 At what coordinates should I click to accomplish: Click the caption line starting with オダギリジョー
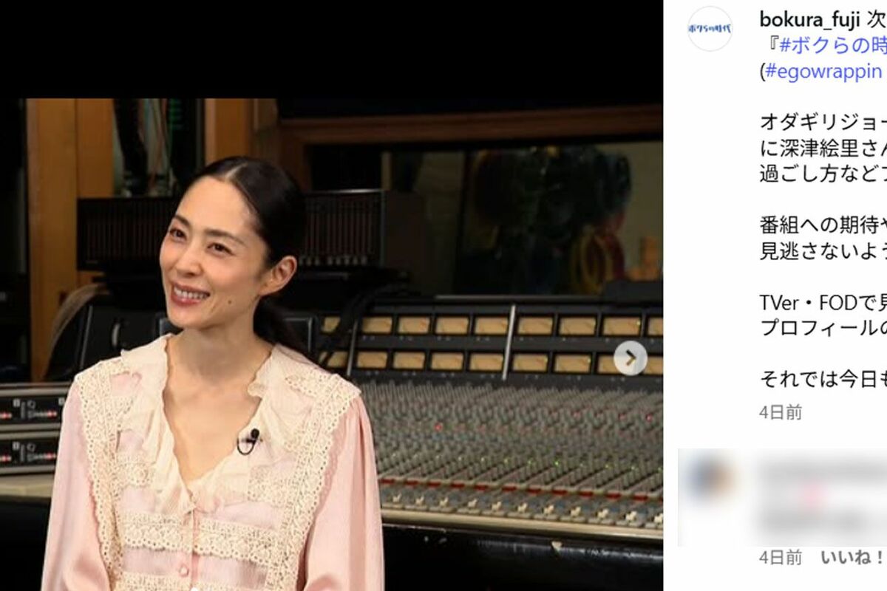coord(823,122)
